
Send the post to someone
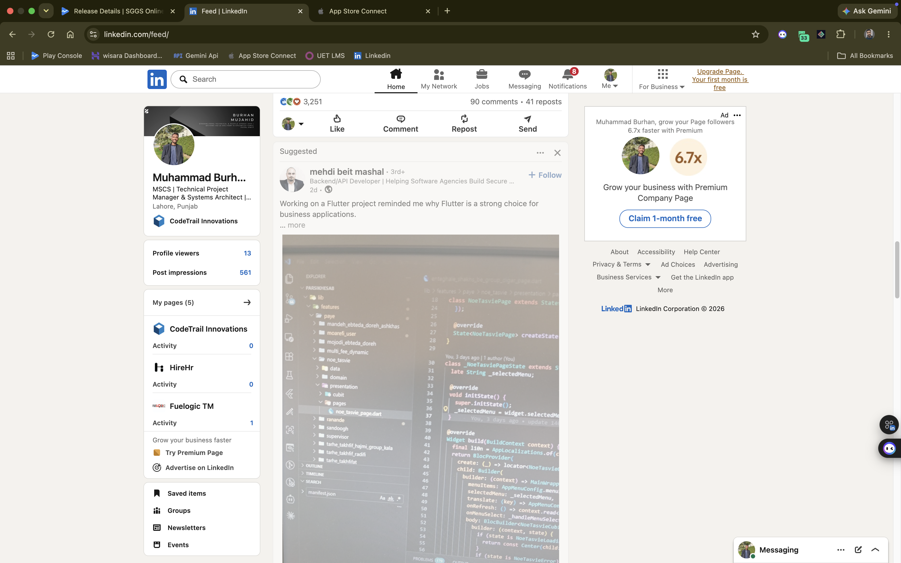point(527,124)
